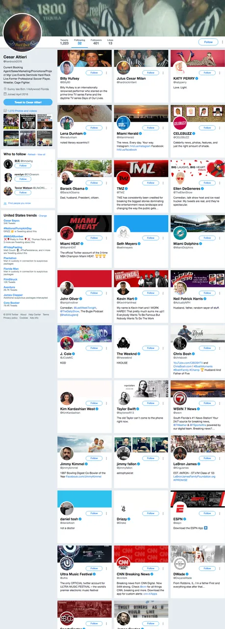Open the Miami HEAT logo avatar
This screenshot has height=629, width=225.
pos(67,233)
